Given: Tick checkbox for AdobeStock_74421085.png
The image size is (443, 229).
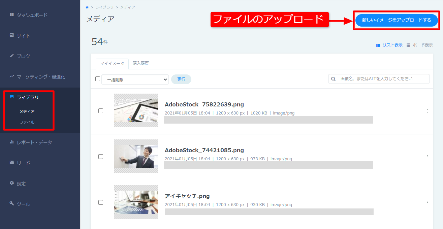Looking at the screenshot, I should point(101,157).
